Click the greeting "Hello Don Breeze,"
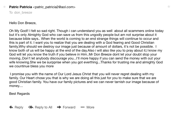 (x=23, y=23)
